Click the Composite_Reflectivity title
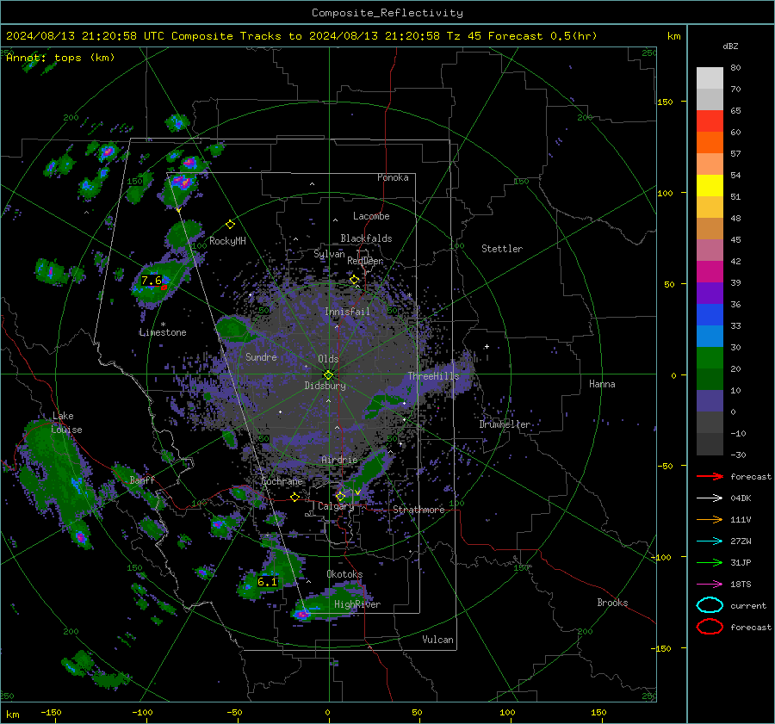 pos(387,13)
